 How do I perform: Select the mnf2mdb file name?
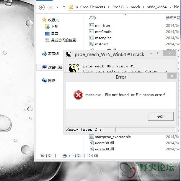click(x=103, y=31)
